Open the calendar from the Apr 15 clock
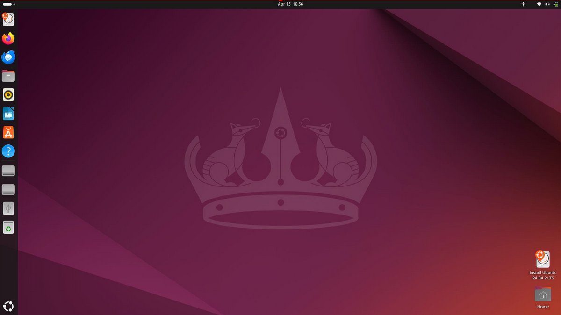 click(x=290, y=4)
